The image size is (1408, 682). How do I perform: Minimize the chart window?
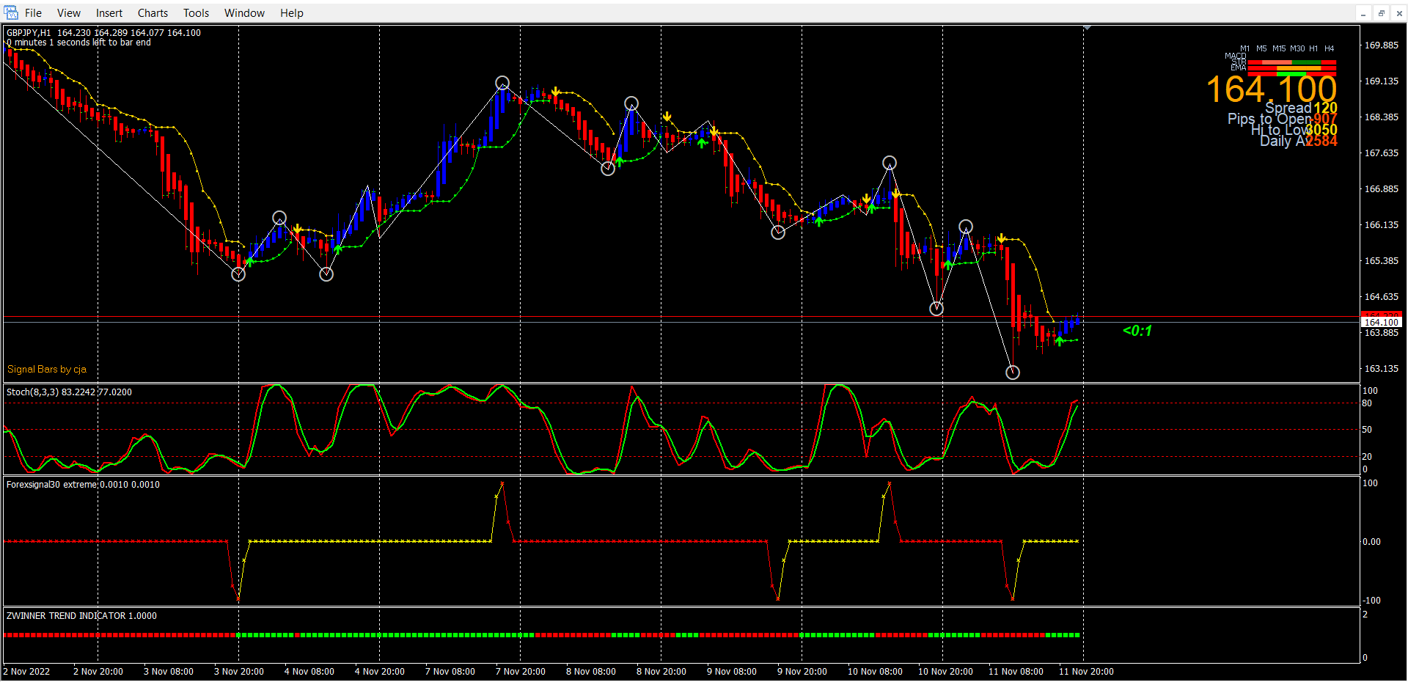[1363, 13]
